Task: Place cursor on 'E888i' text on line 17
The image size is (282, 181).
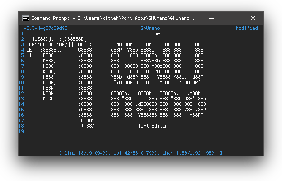Action: point(88,120)
